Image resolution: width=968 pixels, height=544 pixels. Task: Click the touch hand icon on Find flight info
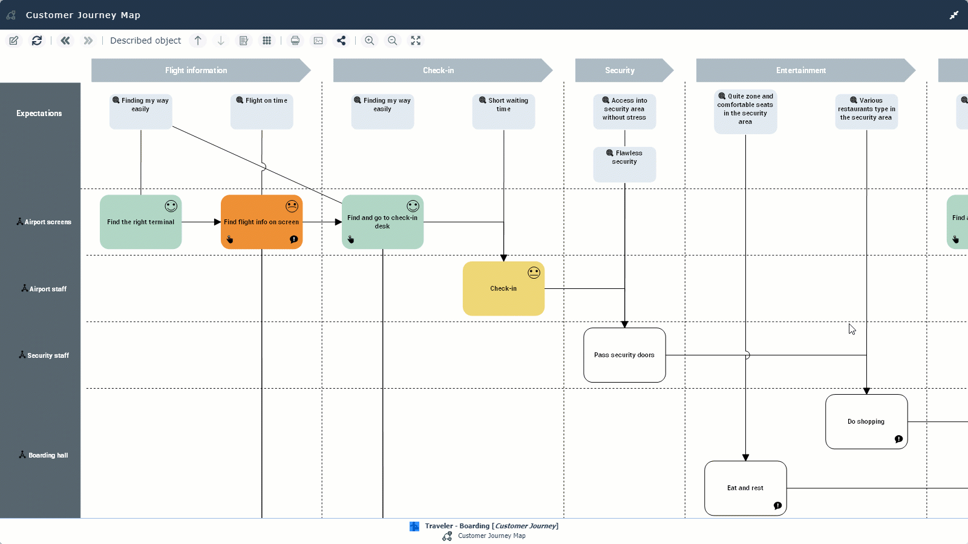tap(230, 239)
